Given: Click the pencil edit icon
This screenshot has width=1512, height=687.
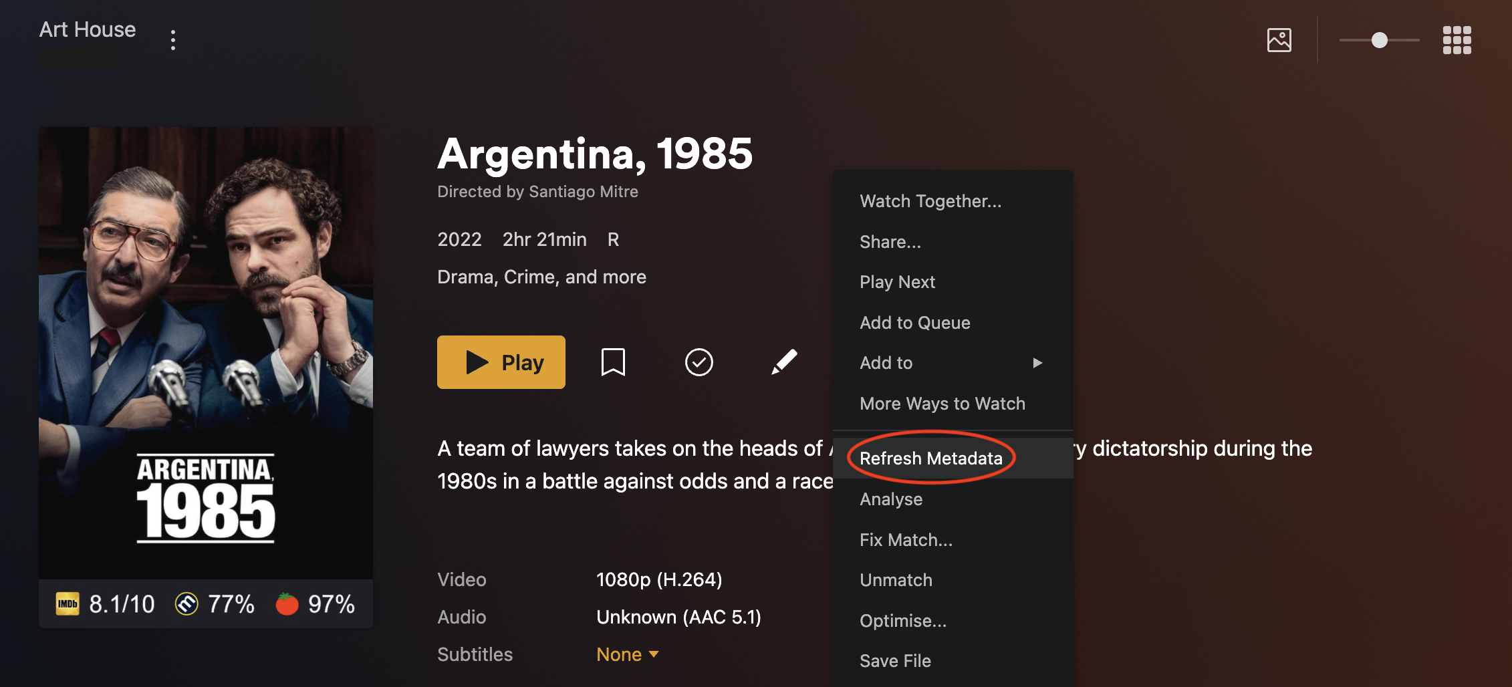Looking at the screenshot, I should tap(784, 362).
